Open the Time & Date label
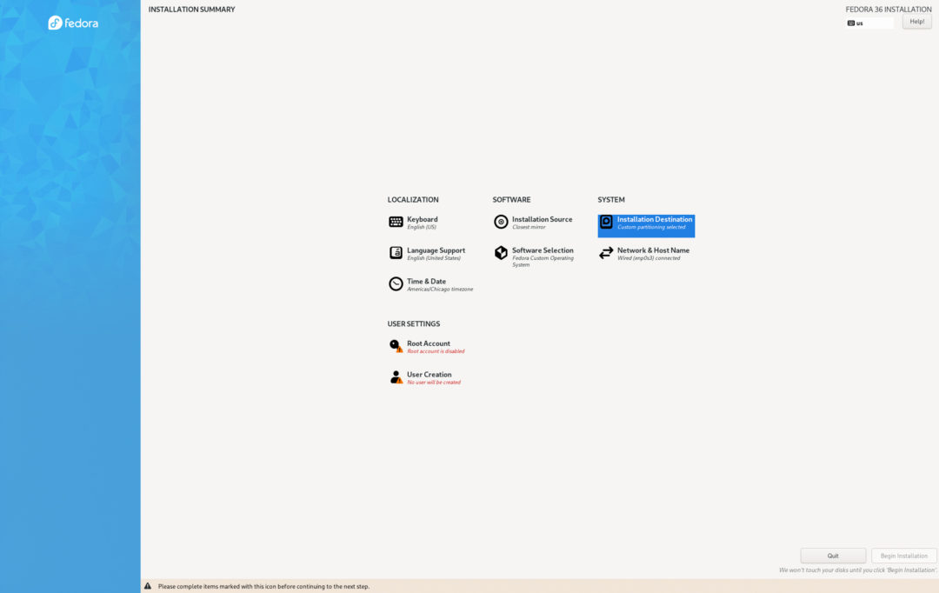The width and height of the screenshot is (939, 593). tap(426, 282)
